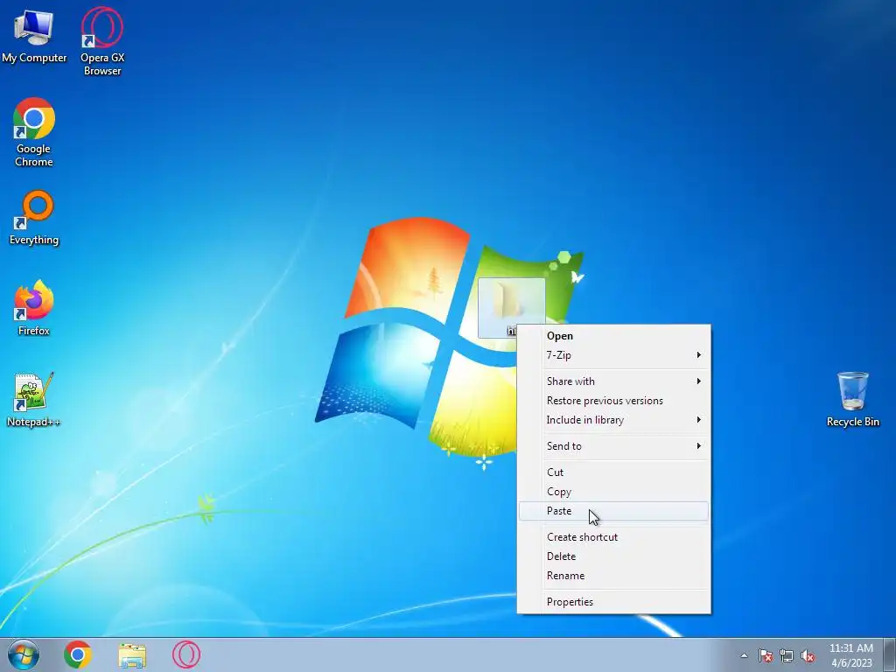Screen dimensions: 896x672
Task: Launch Chrome from the taskbar
Action: [x=78, y=654]
